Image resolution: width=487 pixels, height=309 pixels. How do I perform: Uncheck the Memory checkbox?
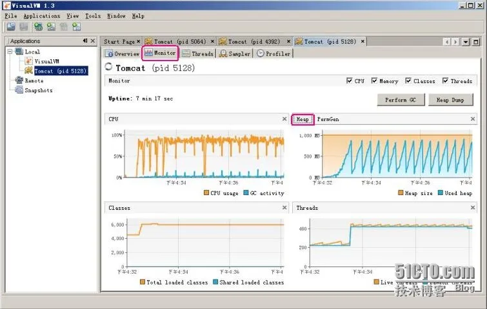coord(374,80)
